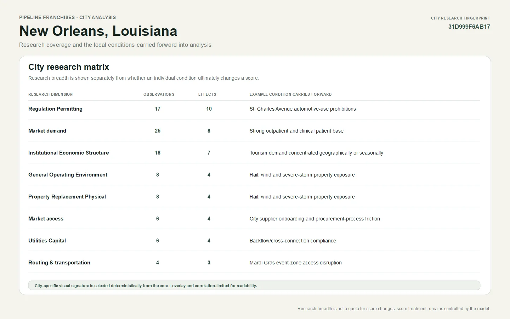The image size is (510, 319).
Task: Click the hail exposure condition for General Operating Environment
Action: (x=302, y=175)
